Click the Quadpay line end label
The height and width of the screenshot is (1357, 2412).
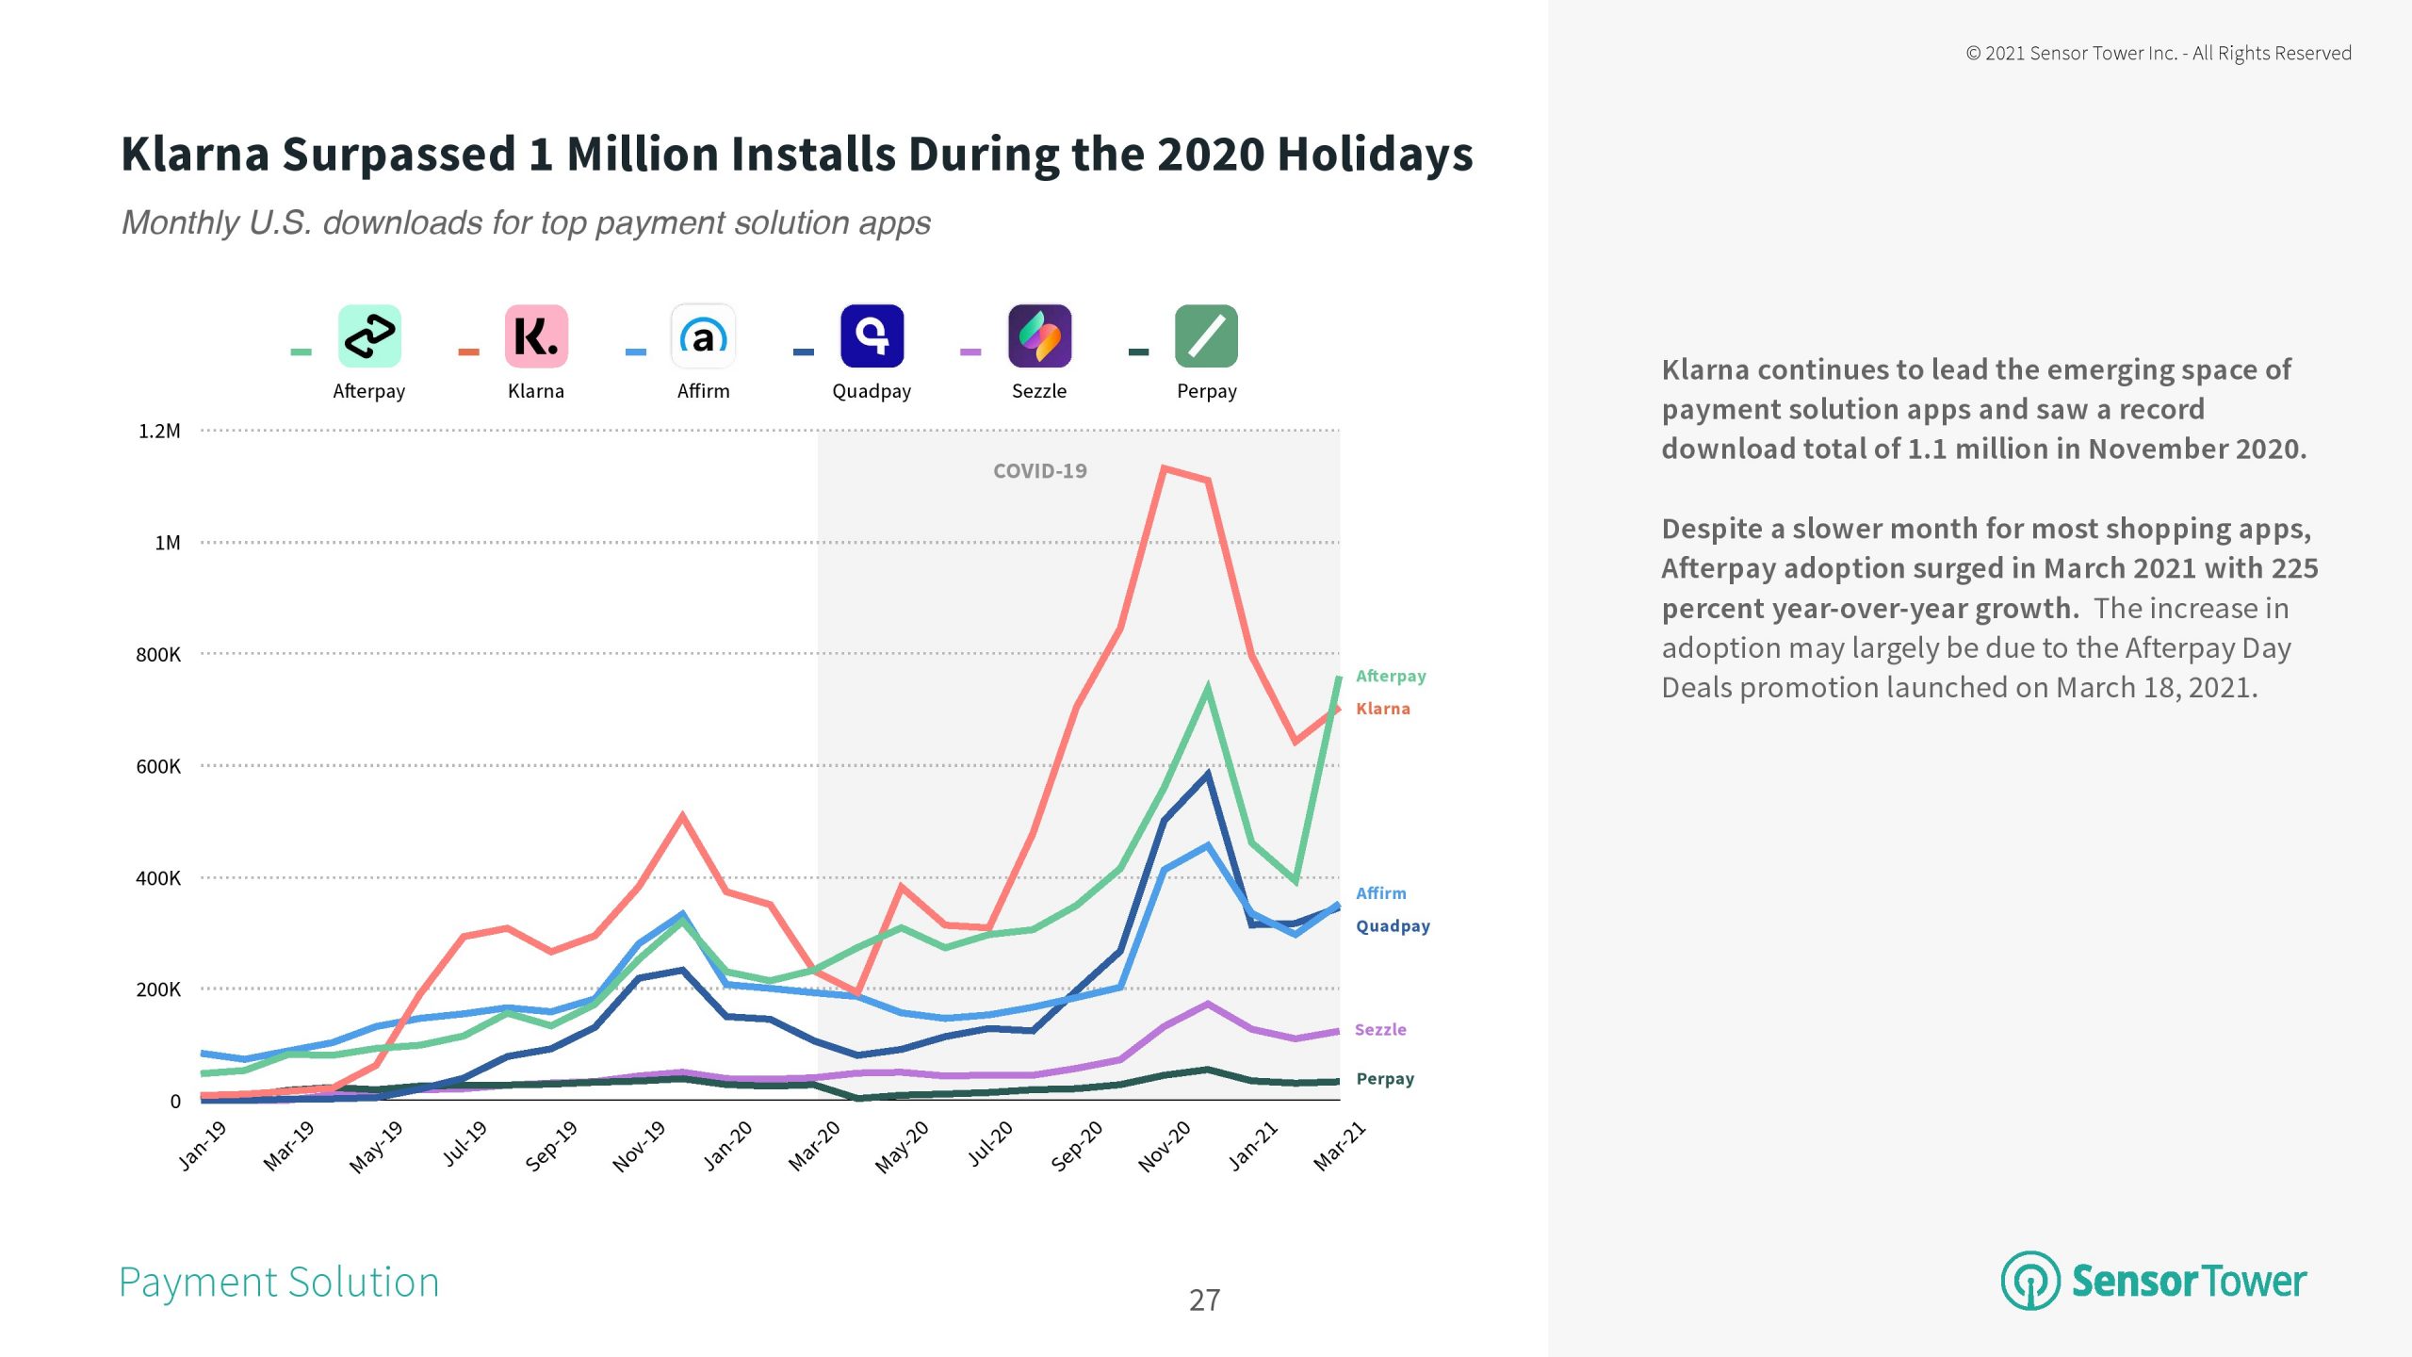(x=1393, y=926)
